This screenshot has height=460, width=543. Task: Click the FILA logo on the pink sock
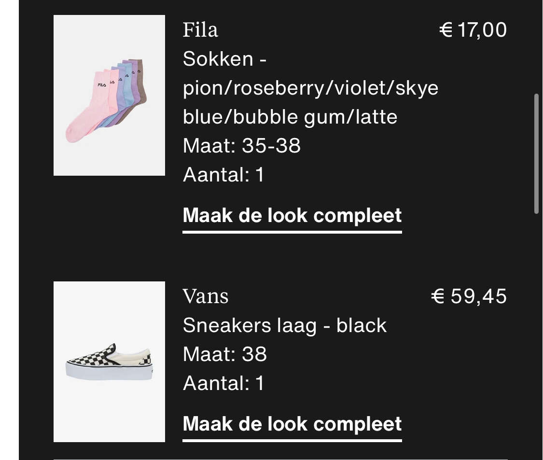(102, 85)
